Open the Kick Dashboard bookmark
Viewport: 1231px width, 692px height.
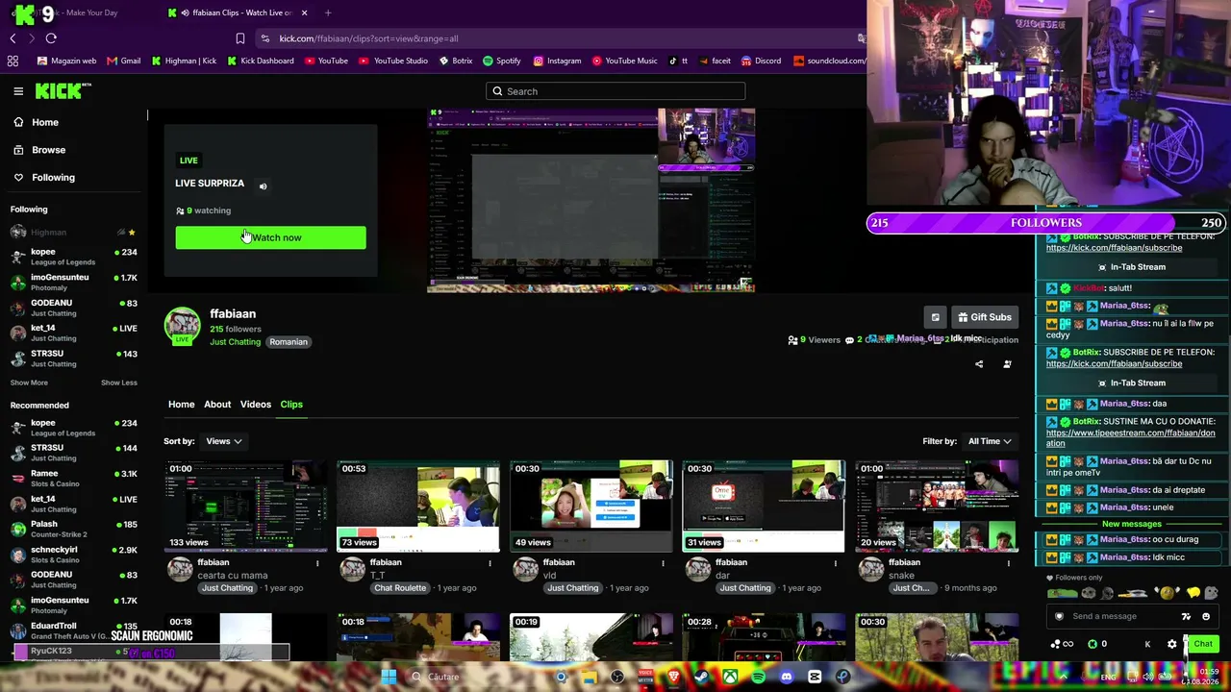[260, 61]
